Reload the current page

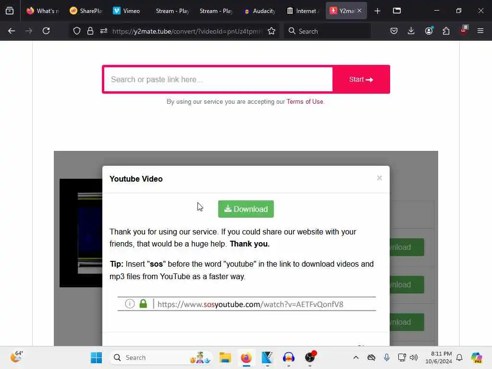46,31
